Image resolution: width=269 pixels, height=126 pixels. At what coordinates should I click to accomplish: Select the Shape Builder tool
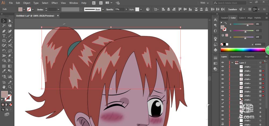tap(4, 60)
